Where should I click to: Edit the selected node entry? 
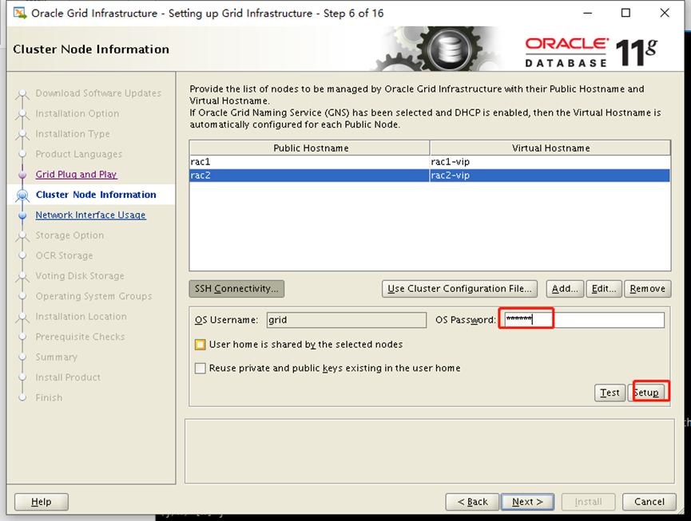[x=604, y=289]
